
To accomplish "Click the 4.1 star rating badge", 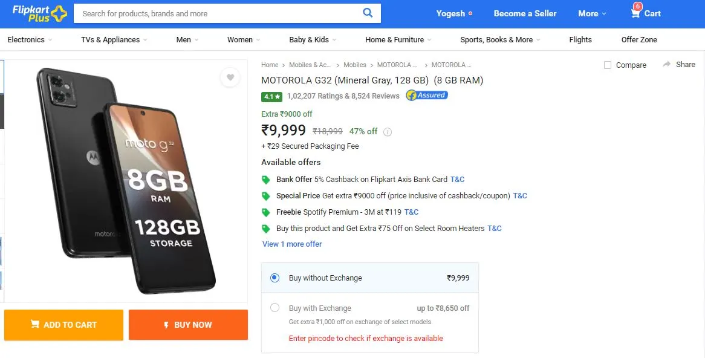I will click(x=271, y=97).
